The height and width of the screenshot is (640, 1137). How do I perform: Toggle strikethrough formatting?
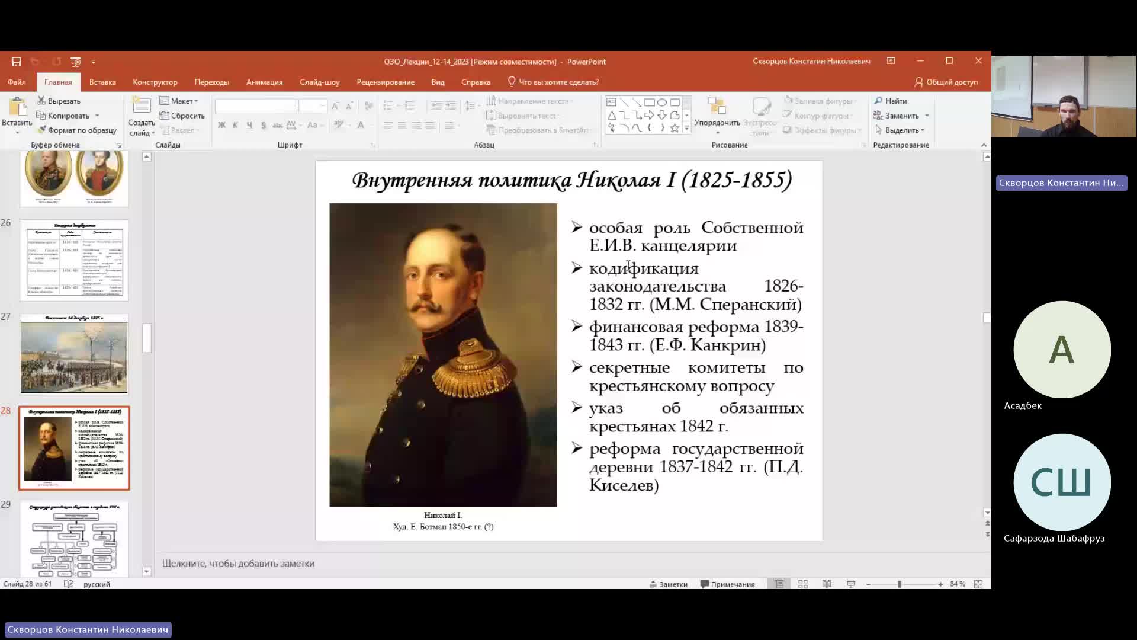click(277, 125)
